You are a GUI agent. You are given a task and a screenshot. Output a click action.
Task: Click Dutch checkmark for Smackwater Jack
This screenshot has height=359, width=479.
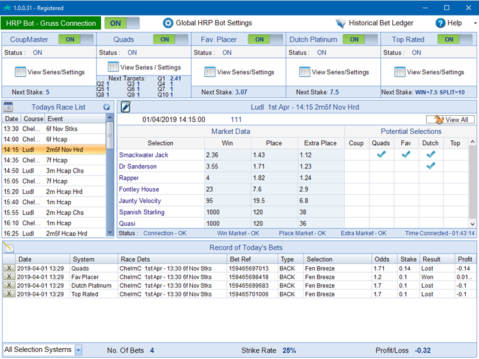tap(431, 155)
